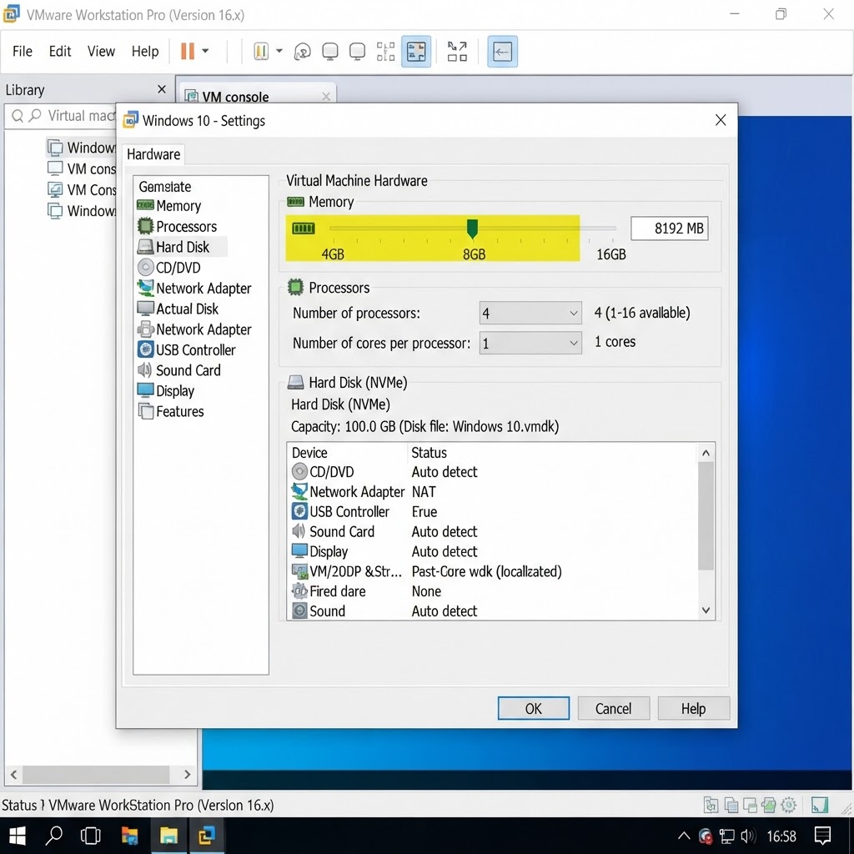The width and height of the screenshot is (854, 854).
Task: Click the Device column header
Action: click(348, 453)
